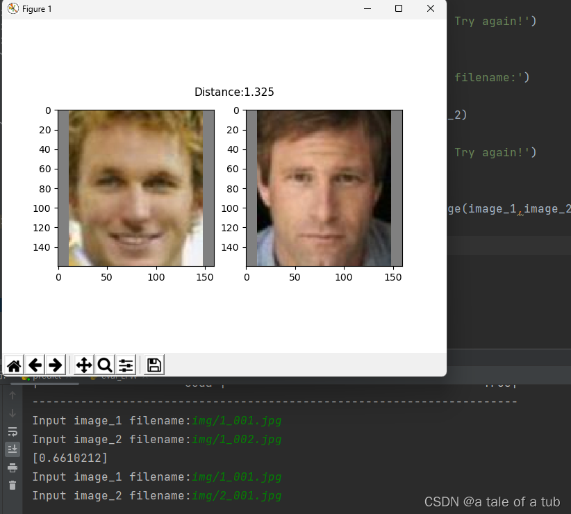Image resolution: width=571 pixels, height=514 pixels.
Task: Close the Figure 1 window
Action: 431,8
